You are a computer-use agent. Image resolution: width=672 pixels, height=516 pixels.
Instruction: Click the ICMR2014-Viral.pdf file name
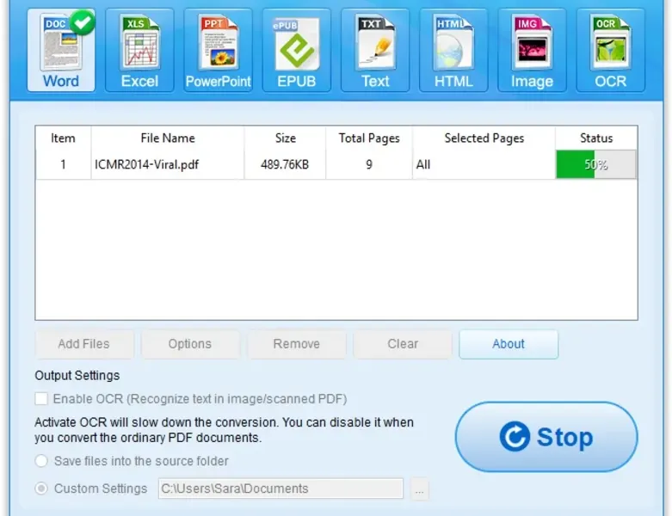(x=146, y=164)
